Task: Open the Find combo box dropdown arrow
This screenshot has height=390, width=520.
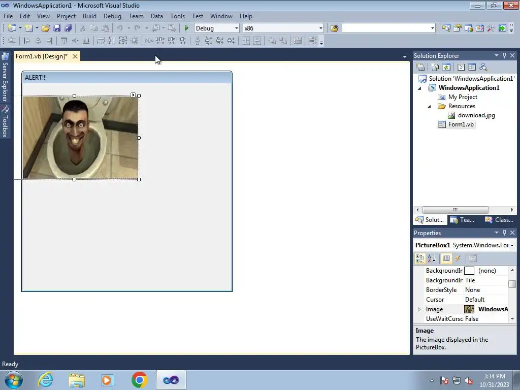Action: 433,28
